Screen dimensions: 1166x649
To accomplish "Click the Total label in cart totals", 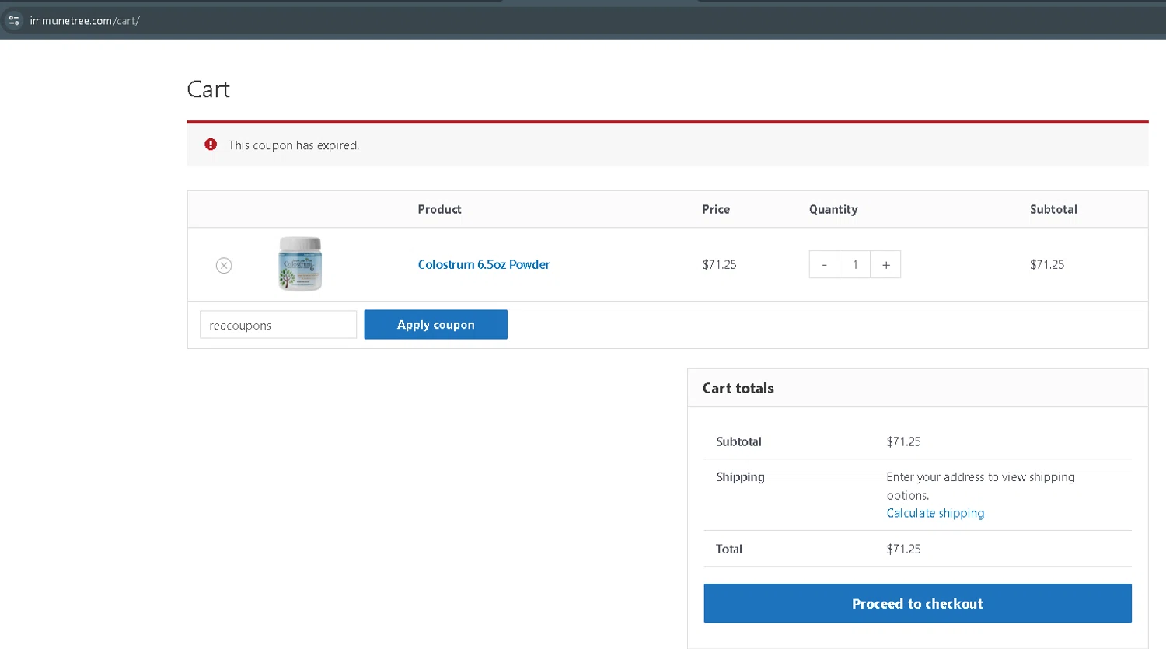I will coord(729,549).
